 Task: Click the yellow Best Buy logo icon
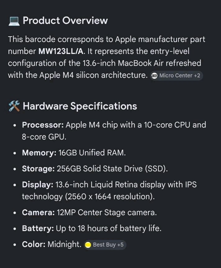[88, 245]
